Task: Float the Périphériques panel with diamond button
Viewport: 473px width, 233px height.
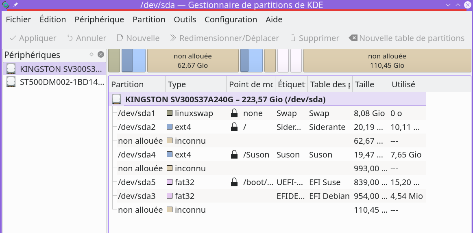Action: (x=92, y=54)
